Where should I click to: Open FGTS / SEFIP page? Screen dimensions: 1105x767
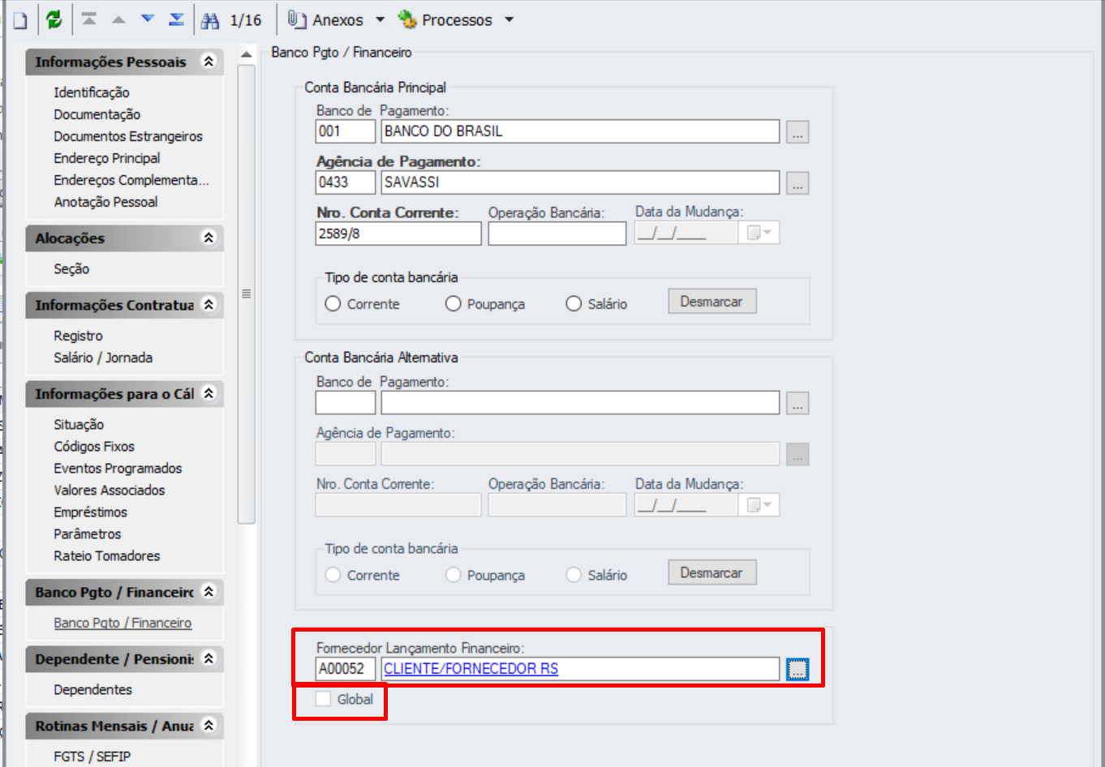(92, 756)
